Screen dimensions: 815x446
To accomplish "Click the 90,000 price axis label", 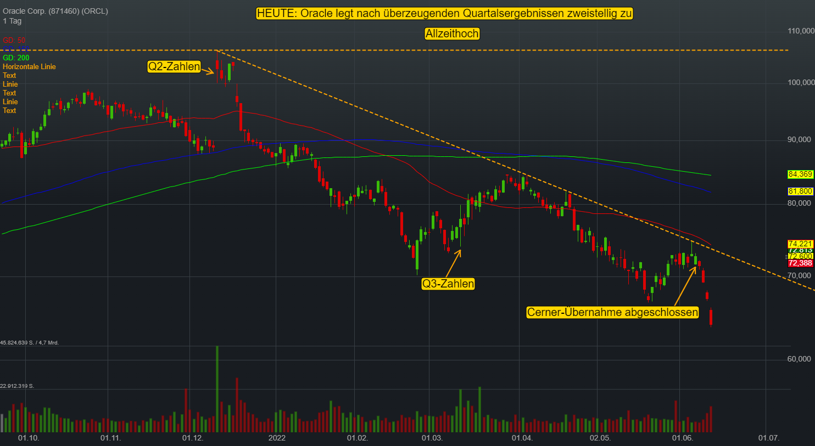I will coord(799,139).
